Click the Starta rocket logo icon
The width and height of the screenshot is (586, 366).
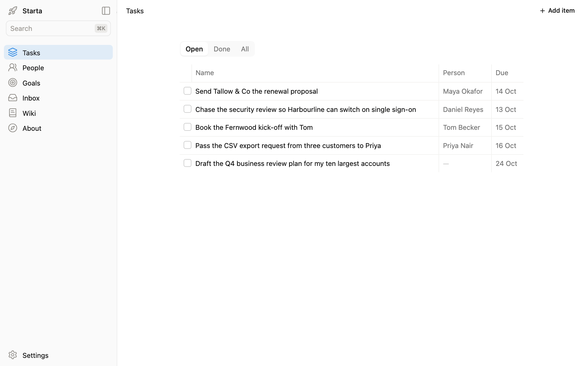point(13,11)
